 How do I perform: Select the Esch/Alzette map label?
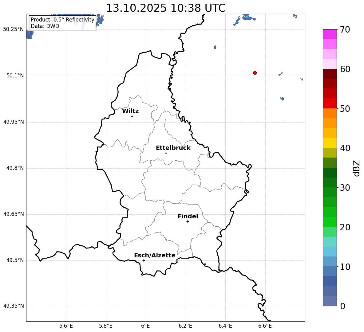click(155, 255)
